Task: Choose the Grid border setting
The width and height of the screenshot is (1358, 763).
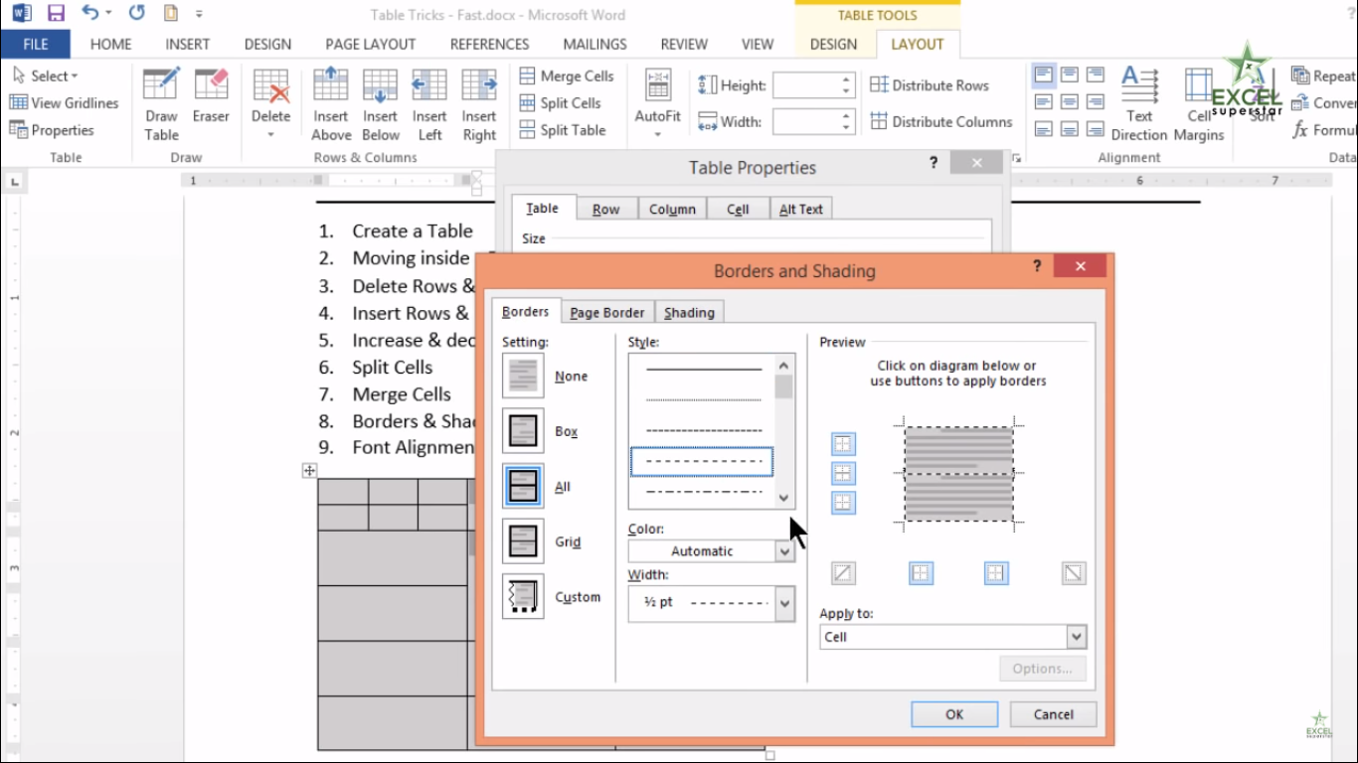Action: tap(523, 541)
